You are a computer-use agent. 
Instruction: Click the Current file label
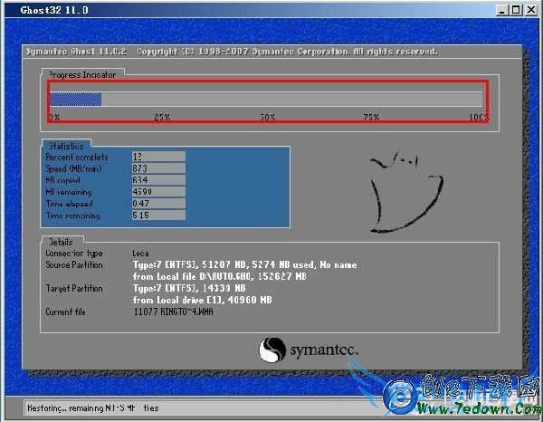pyautogui.click(x=65, y=312)
